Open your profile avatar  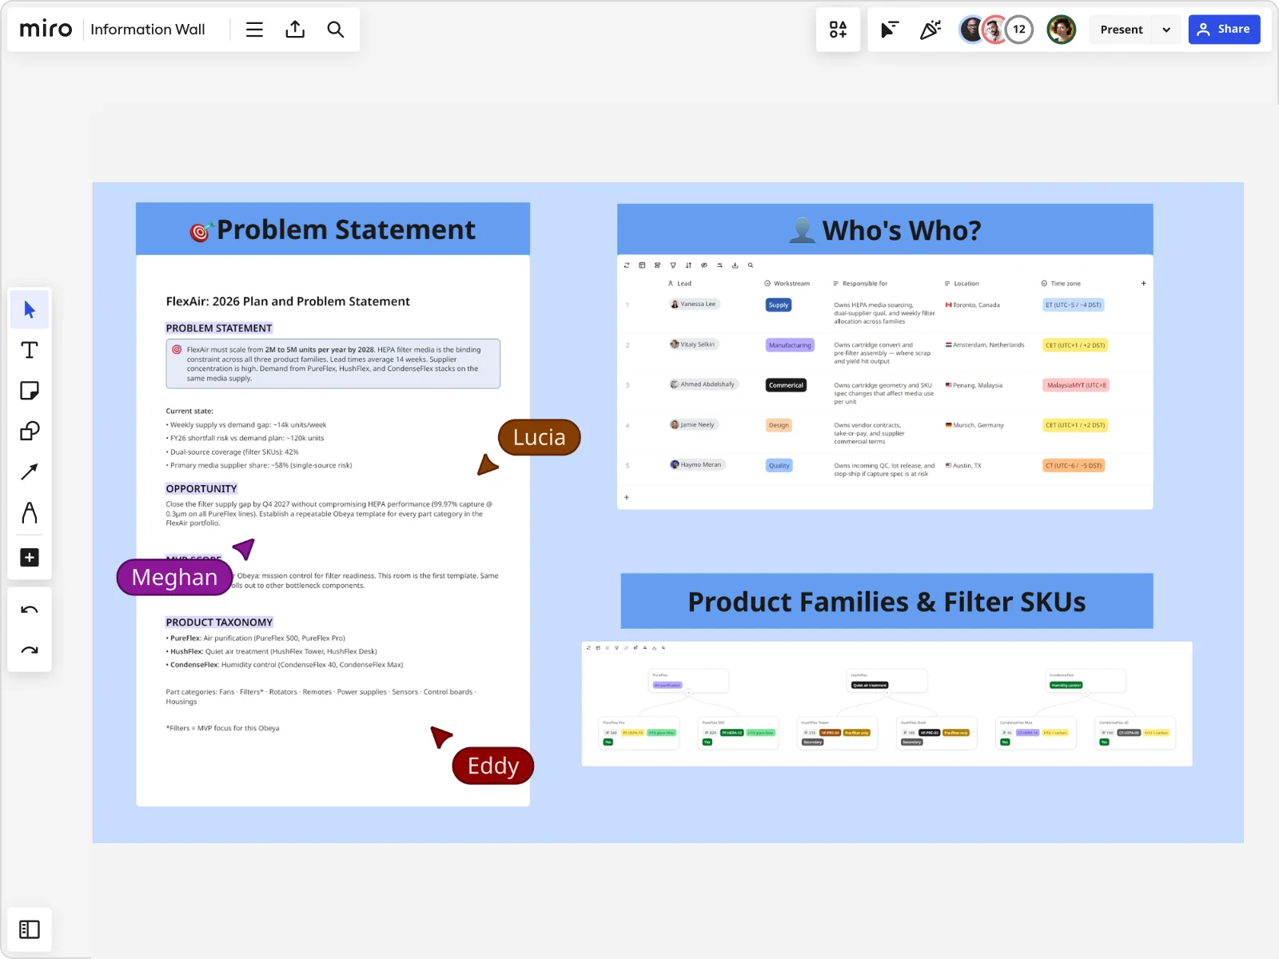pos(1061,30)
